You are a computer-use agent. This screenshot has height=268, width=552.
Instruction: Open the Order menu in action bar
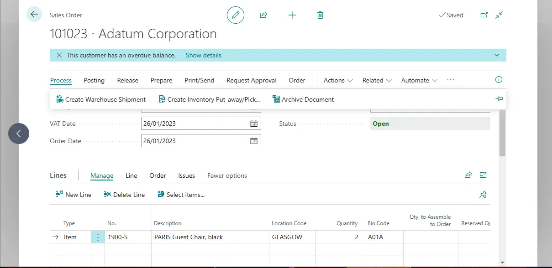pos(297,80)
